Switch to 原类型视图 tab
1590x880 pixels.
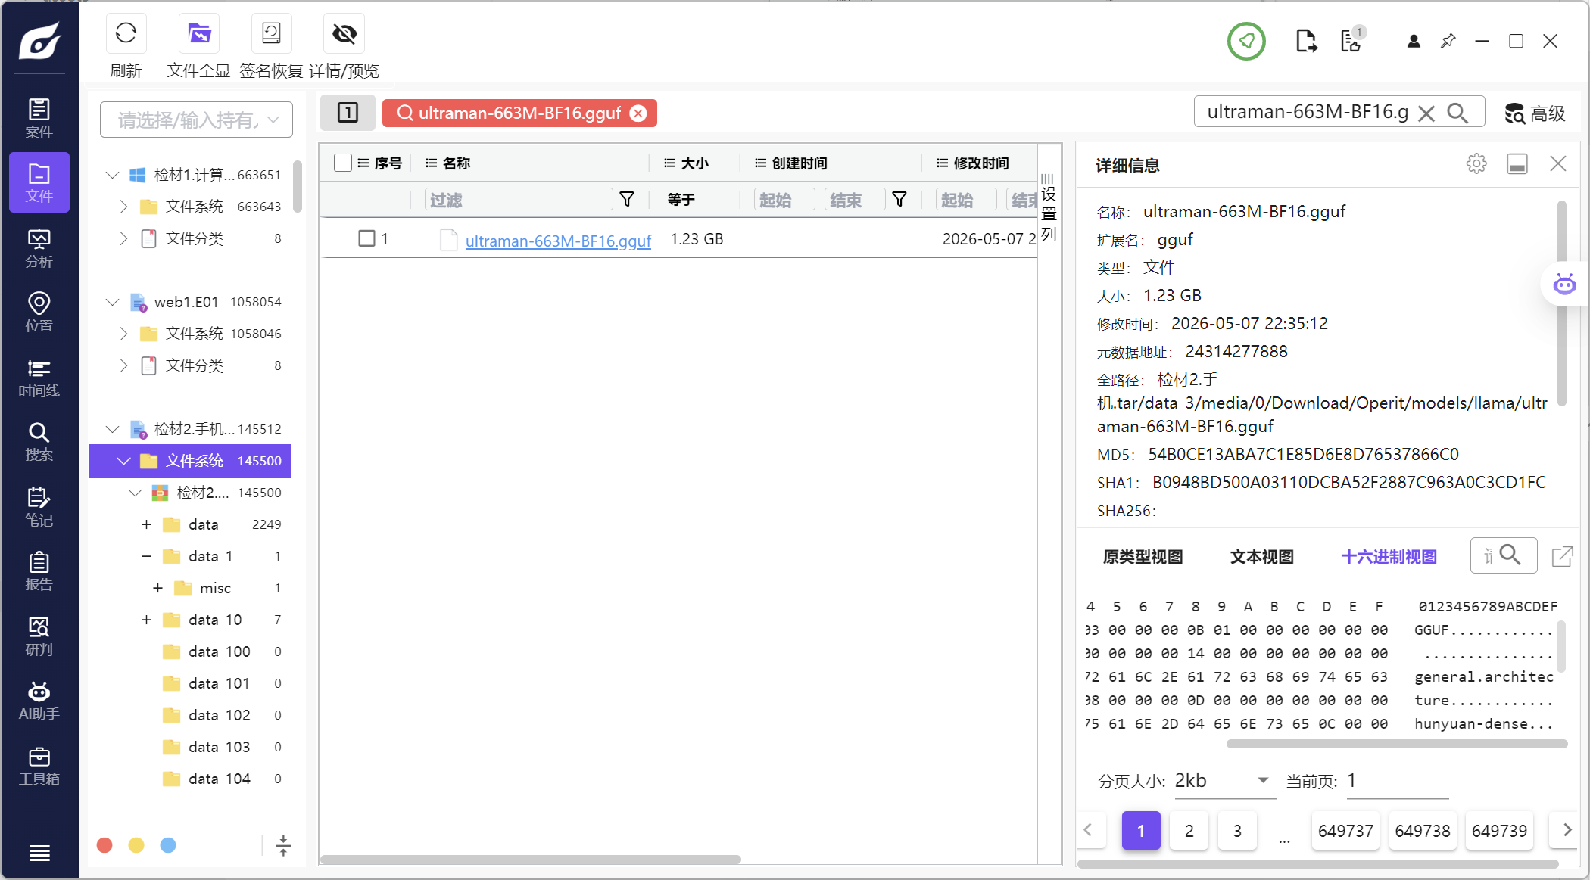pos(1143,557)
